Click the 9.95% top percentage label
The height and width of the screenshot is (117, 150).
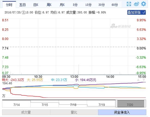point(141,20)
